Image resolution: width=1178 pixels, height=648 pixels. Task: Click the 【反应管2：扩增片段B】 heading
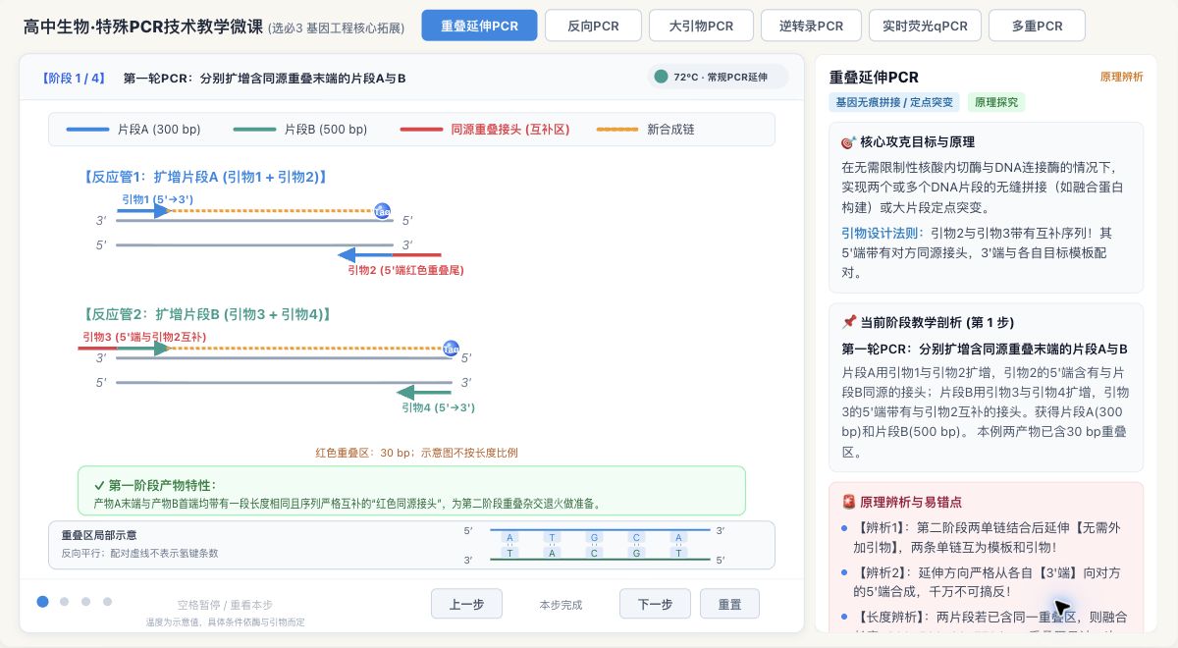coord(205,314)
